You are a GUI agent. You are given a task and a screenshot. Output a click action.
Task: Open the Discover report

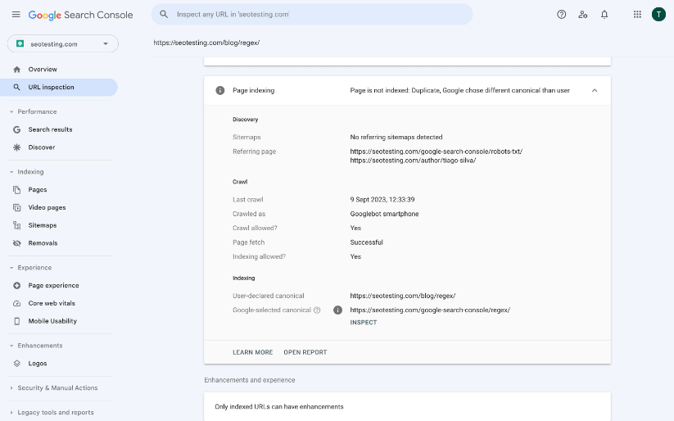(42, 147)
